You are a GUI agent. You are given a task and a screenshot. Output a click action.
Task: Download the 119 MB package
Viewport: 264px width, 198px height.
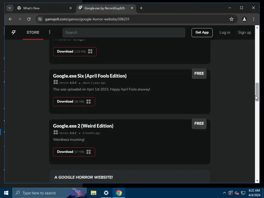click(75, 52)
